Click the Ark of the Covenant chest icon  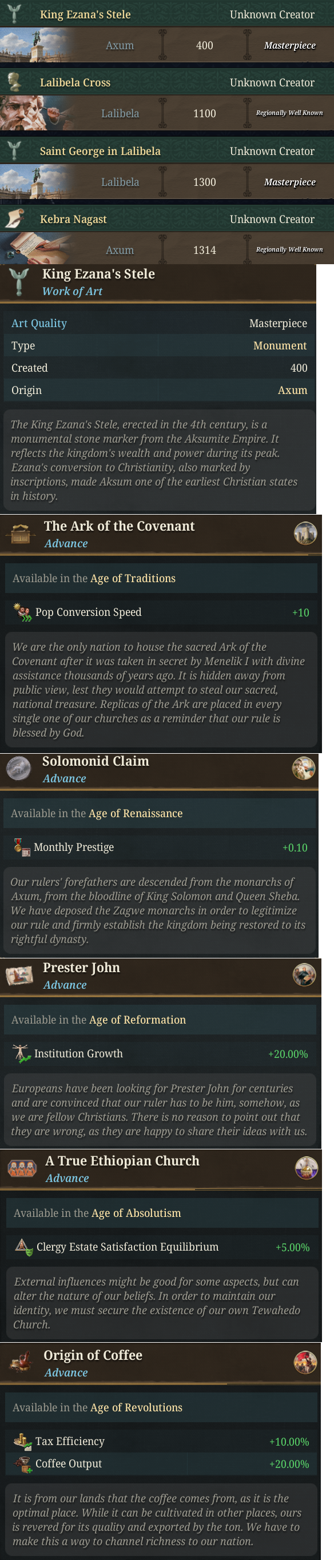click(x=21, y=534)
